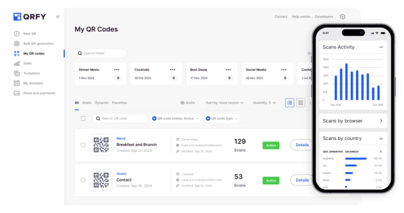Click the tallest bar in Scans Activity chart
The image size is (404, 213).
[x=346, y=82]
